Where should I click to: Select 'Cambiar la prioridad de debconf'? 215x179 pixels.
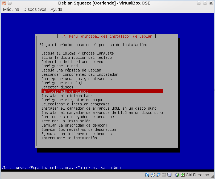point(74,125)
